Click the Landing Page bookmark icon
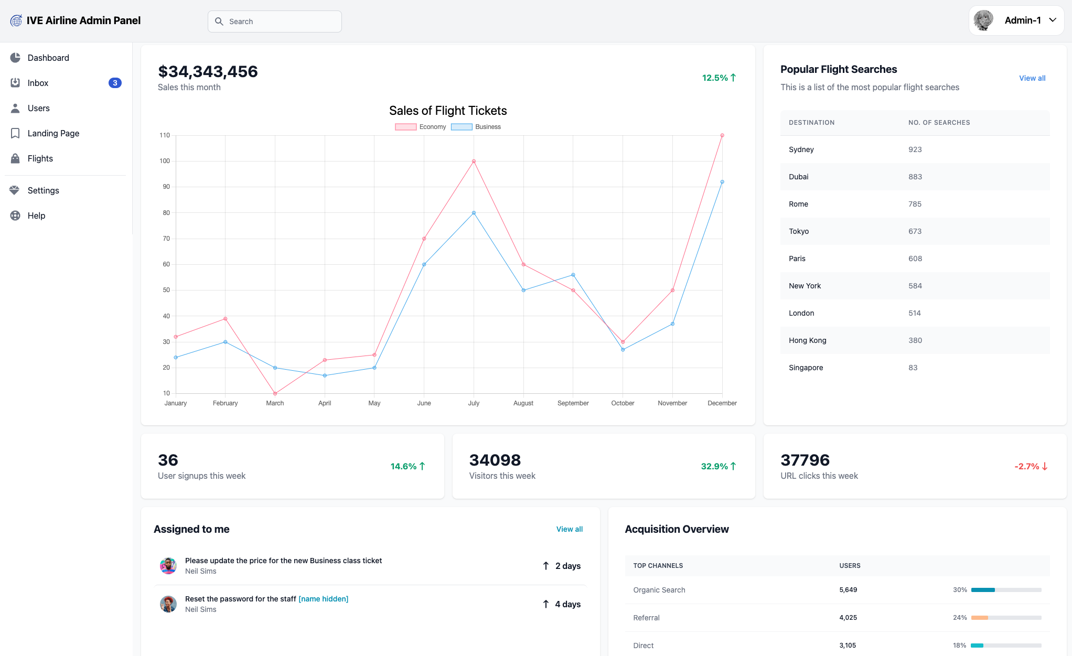The height and width of the screenshot is (656, 1072). pos(15,133)
